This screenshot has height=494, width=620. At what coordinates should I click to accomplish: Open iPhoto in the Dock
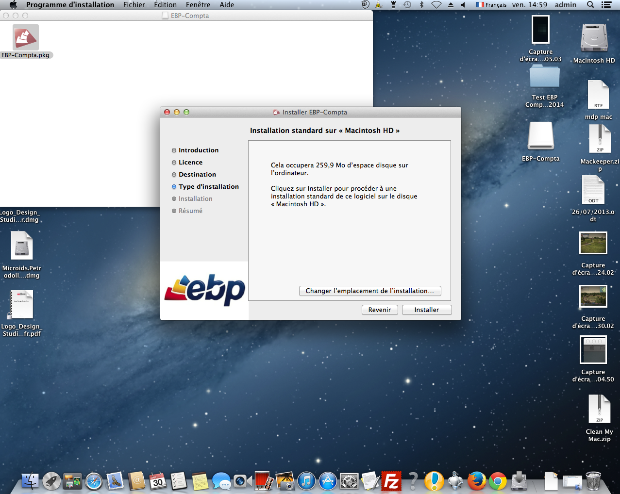[285, 481]
